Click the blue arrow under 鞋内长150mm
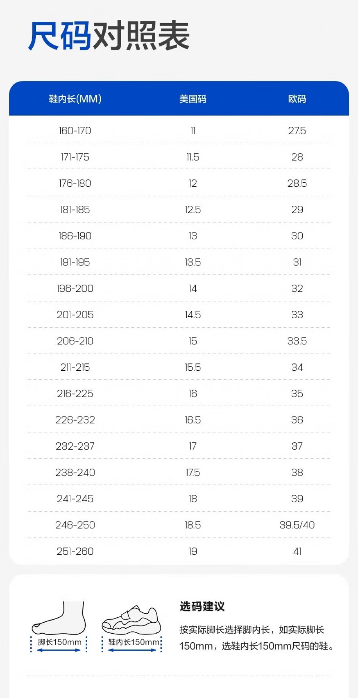 tap(132, 650)
